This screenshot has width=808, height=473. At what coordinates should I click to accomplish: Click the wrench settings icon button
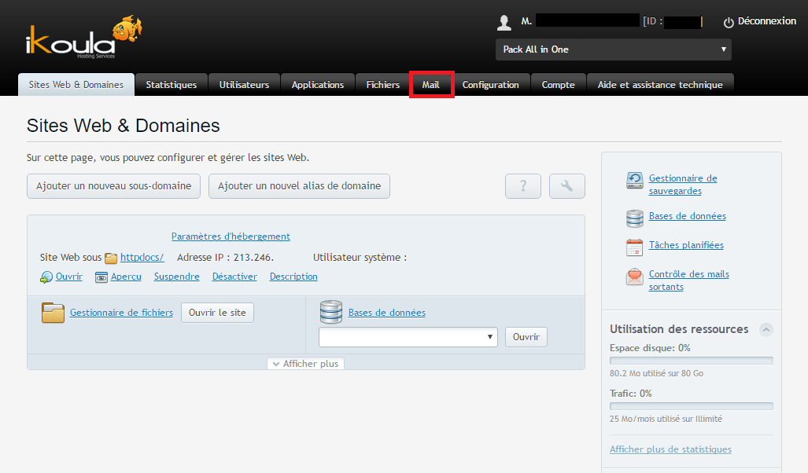566,186
